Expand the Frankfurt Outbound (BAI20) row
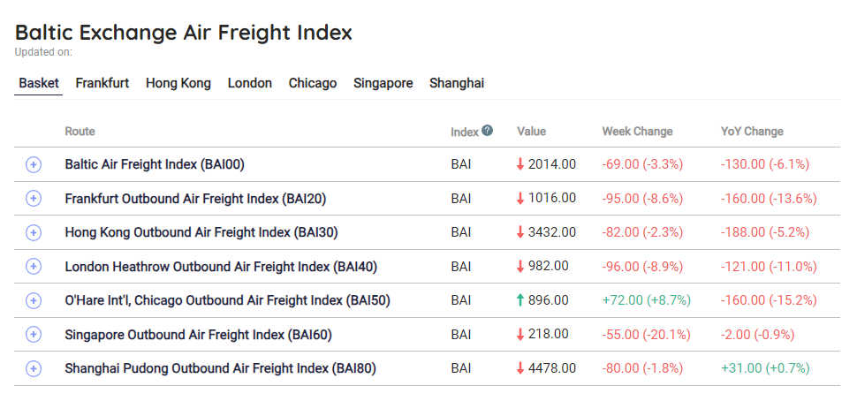857x401 pixels. coord(34,199)
